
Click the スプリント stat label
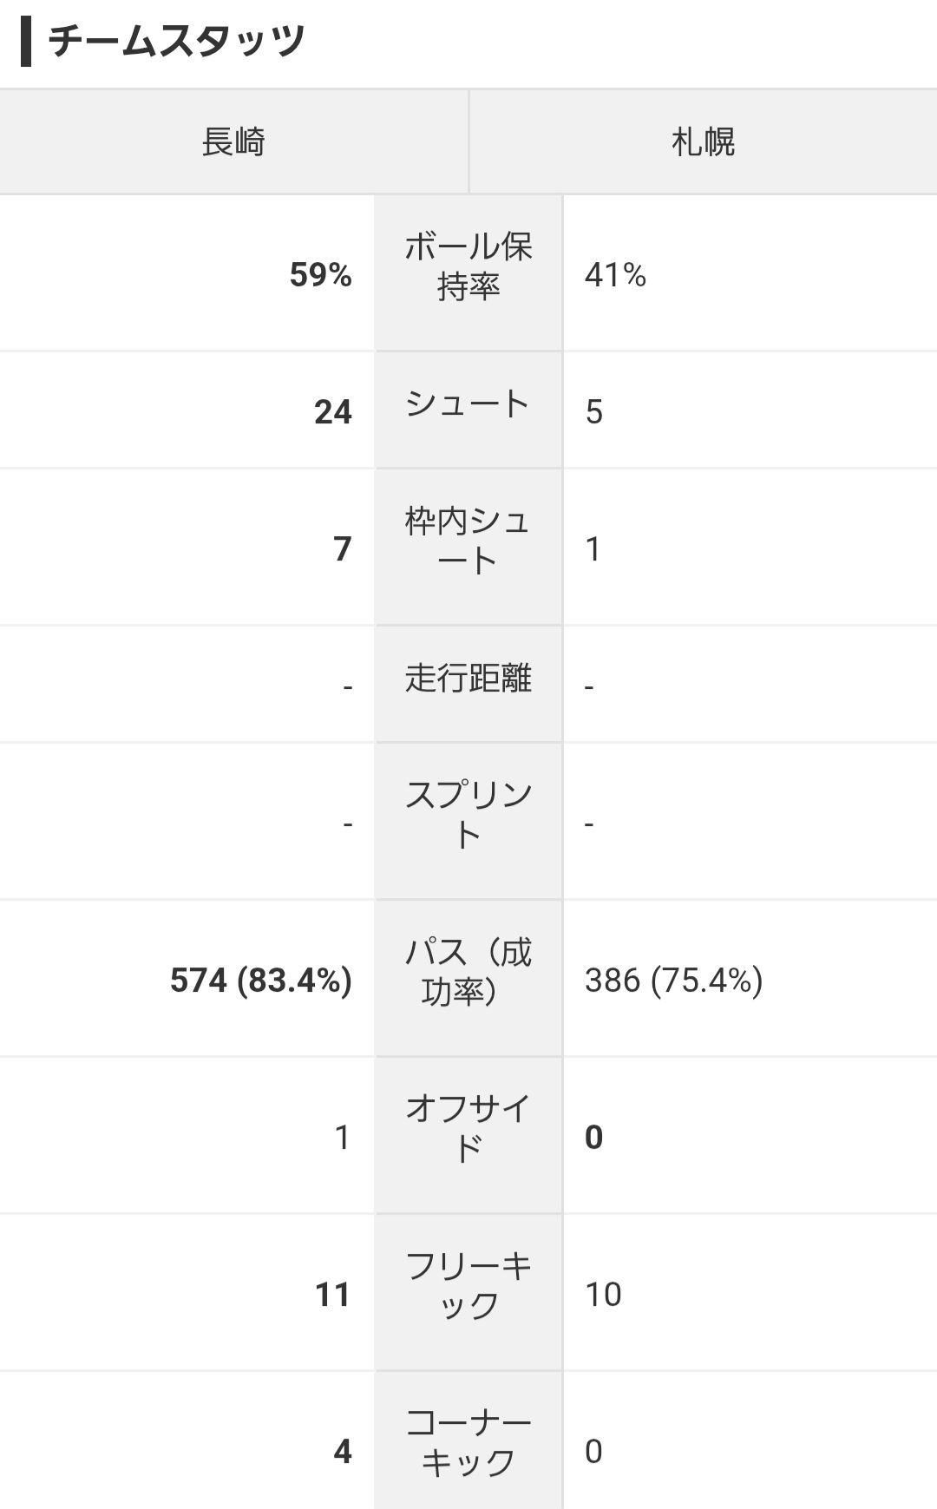click(468, 815)
